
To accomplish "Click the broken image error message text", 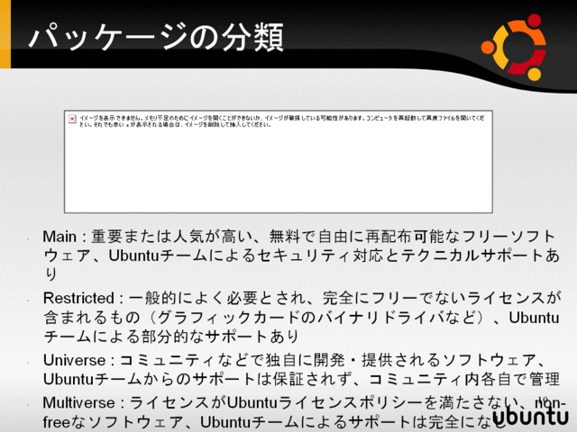I will point(281,121).
